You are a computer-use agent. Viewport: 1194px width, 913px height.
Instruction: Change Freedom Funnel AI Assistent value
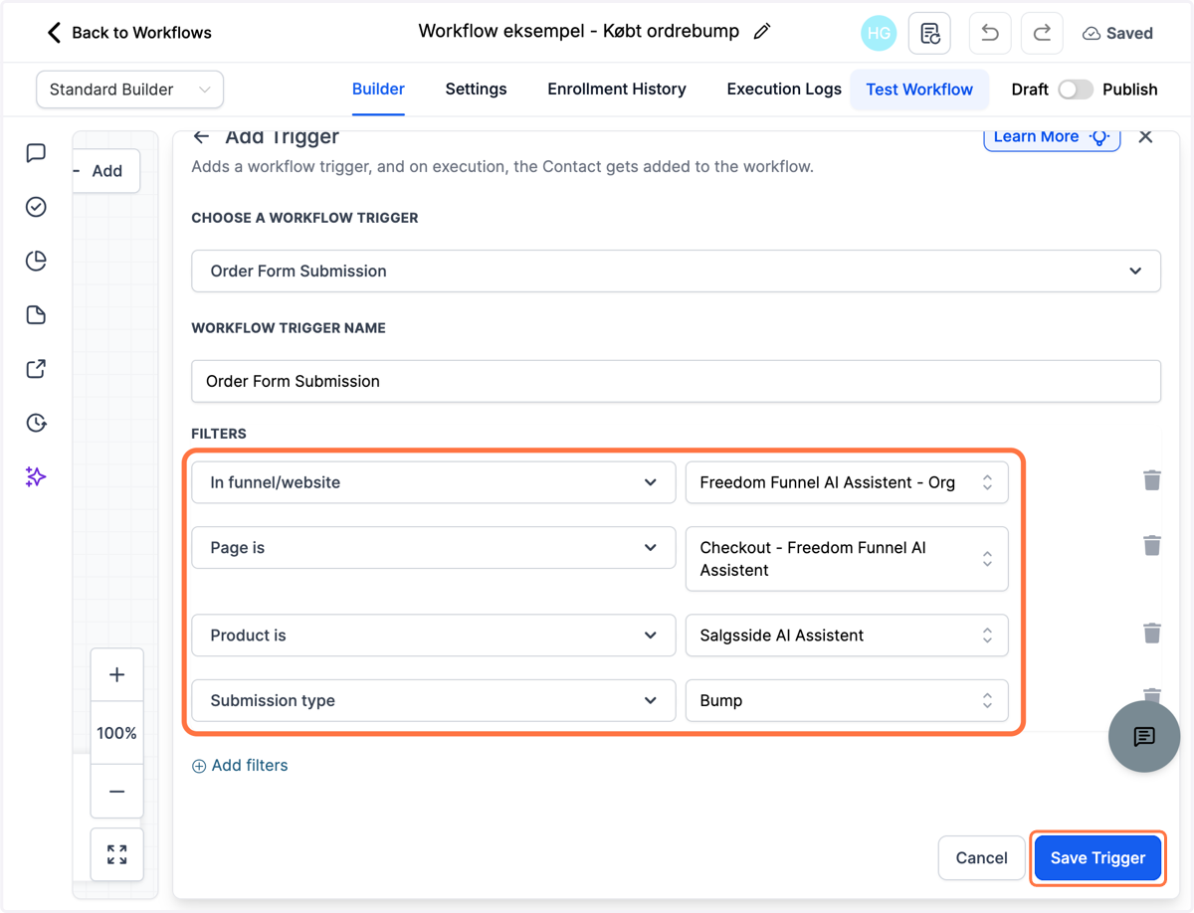[847, 482]
